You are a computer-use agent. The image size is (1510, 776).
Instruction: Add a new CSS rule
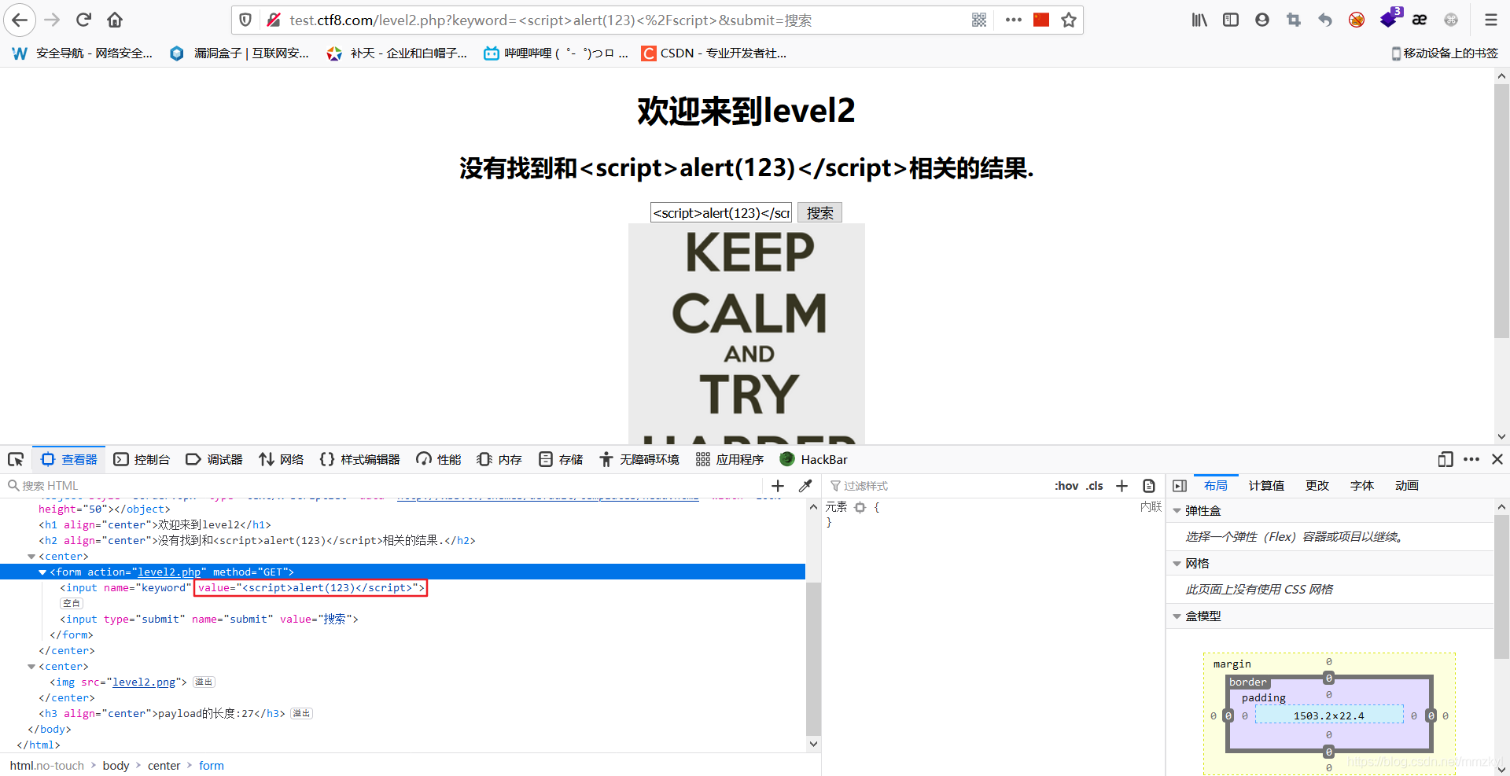1122,486
